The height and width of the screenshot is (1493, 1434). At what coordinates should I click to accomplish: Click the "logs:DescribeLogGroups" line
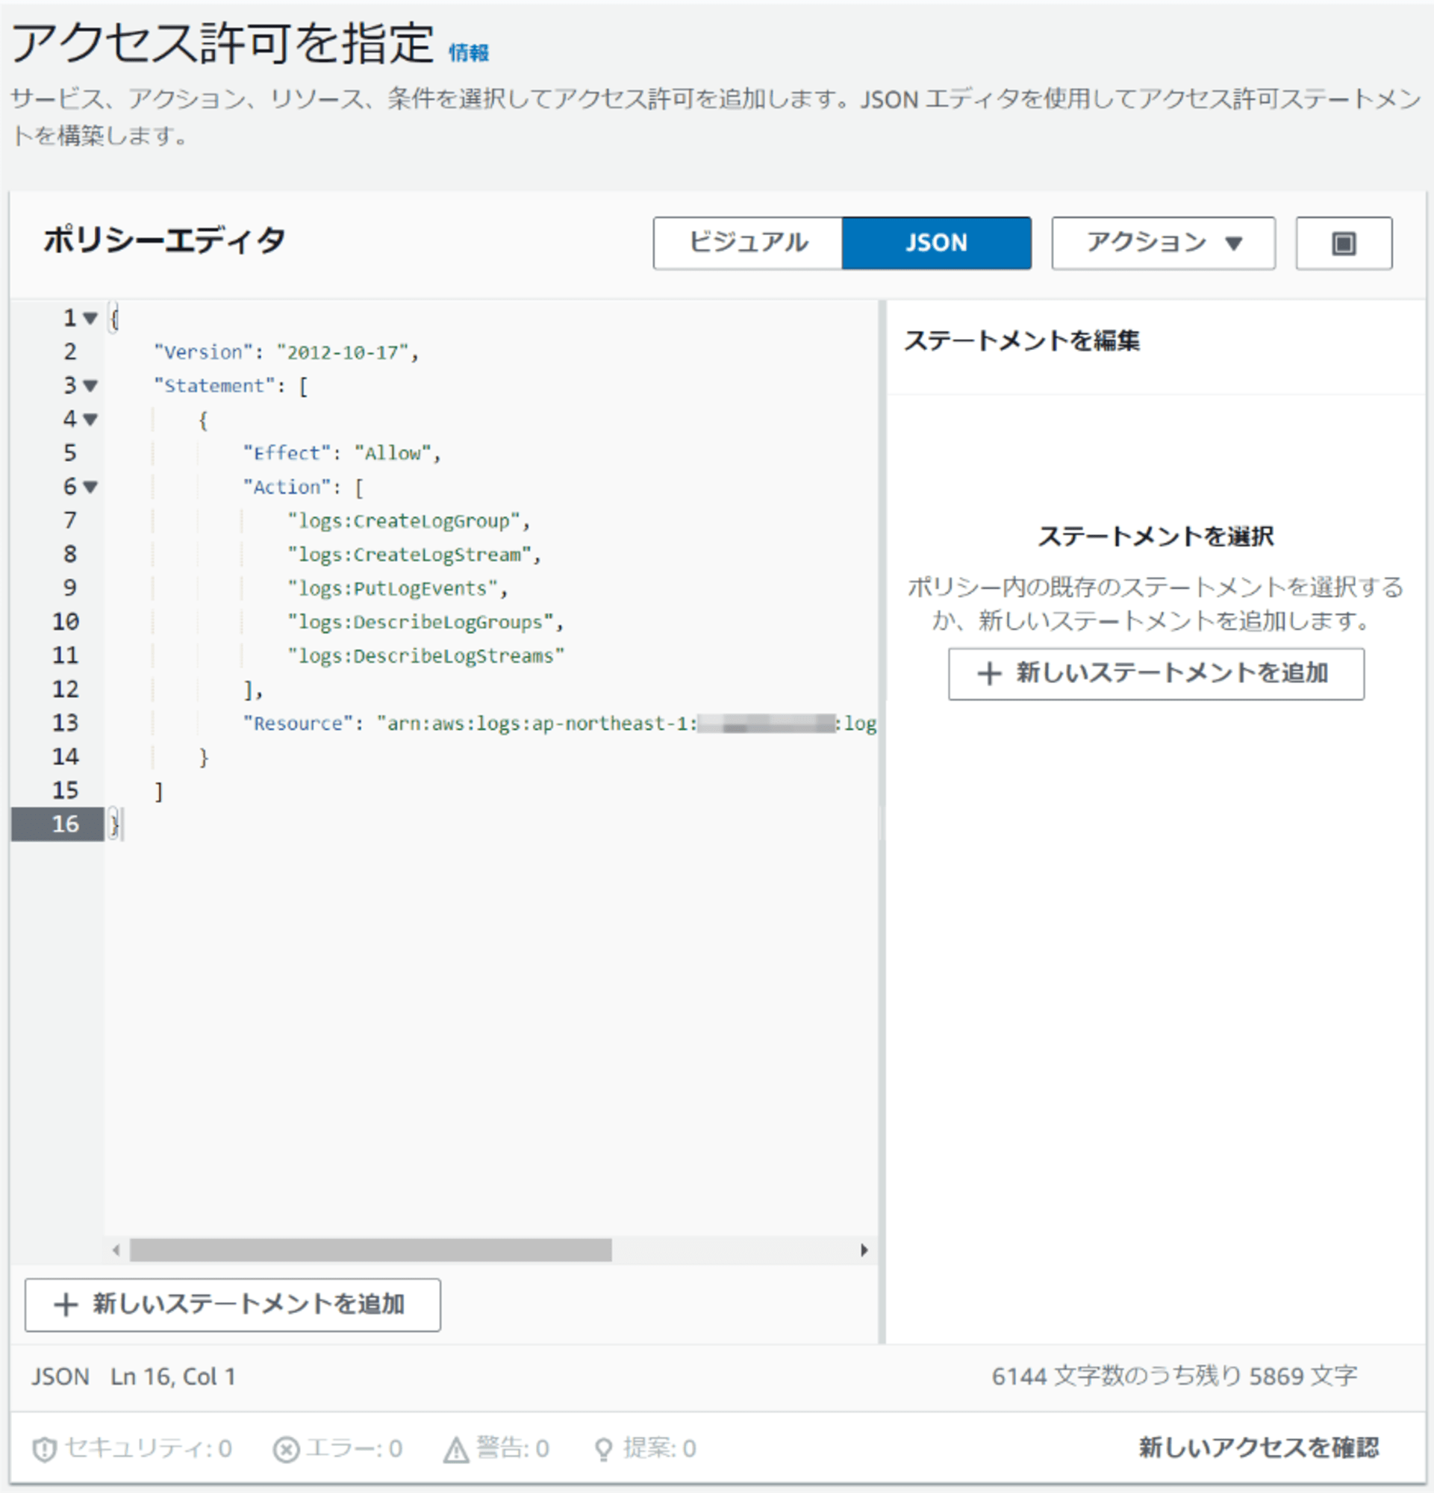[x=425, y=623]
